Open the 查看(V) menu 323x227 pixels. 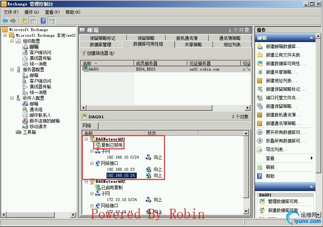click(x=52, y=12)
